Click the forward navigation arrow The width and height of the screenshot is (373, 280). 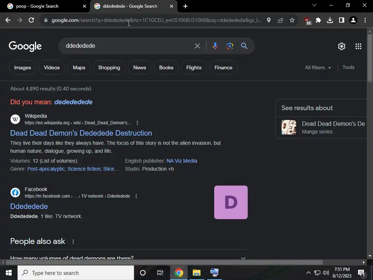tap(20, 20)
